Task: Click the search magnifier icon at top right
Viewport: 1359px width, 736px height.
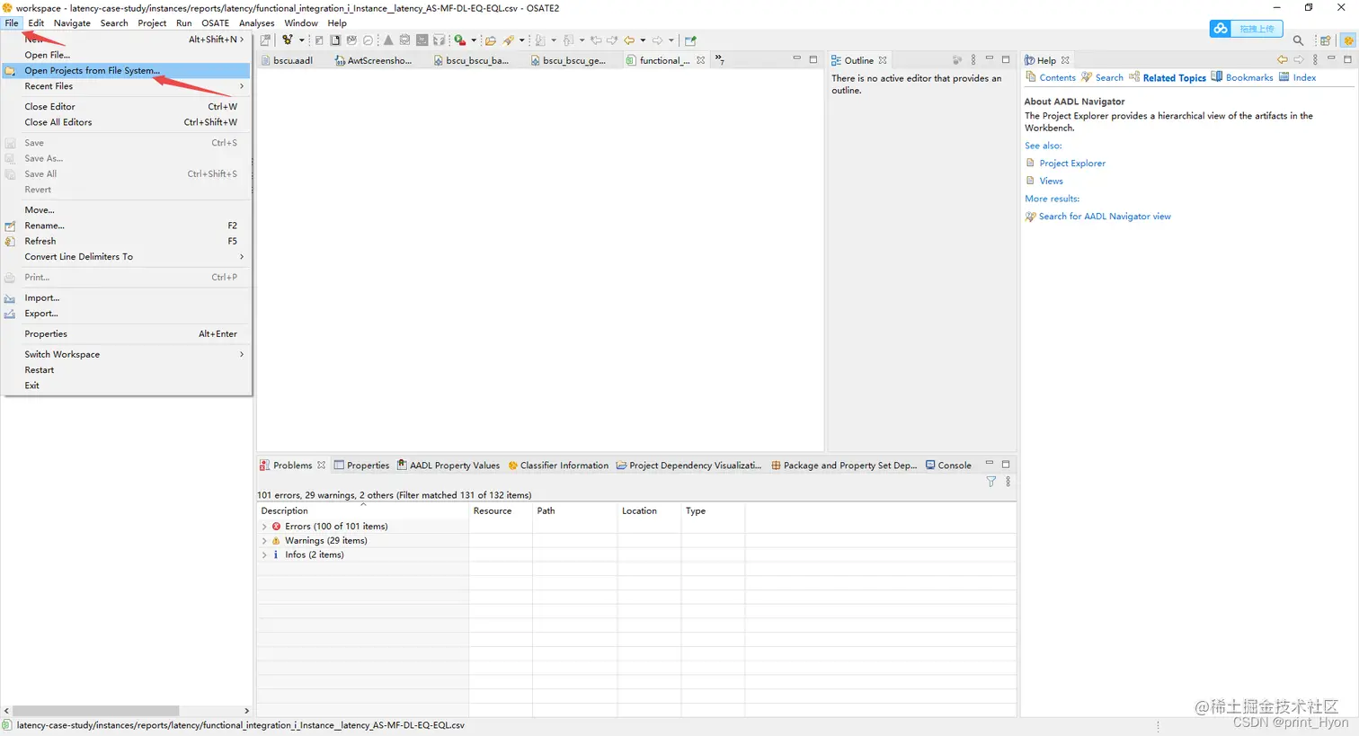Action: pyautogui.click(x=1298, y=40)
